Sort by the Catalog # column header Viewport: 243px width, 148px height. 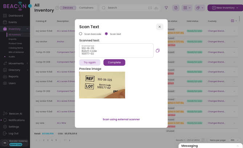(x=41, y=21)
